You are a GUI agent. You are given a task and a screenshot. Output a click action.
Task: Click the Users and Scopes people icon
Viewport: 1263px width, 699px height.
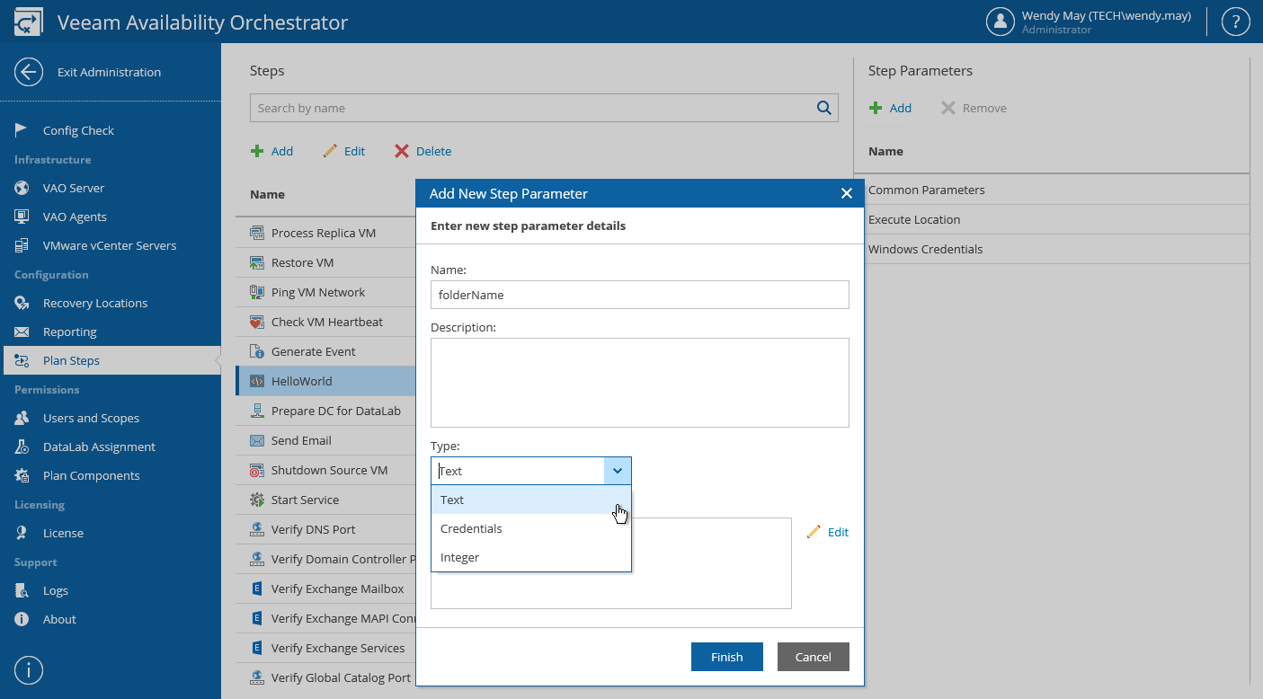tap(22, 418)
